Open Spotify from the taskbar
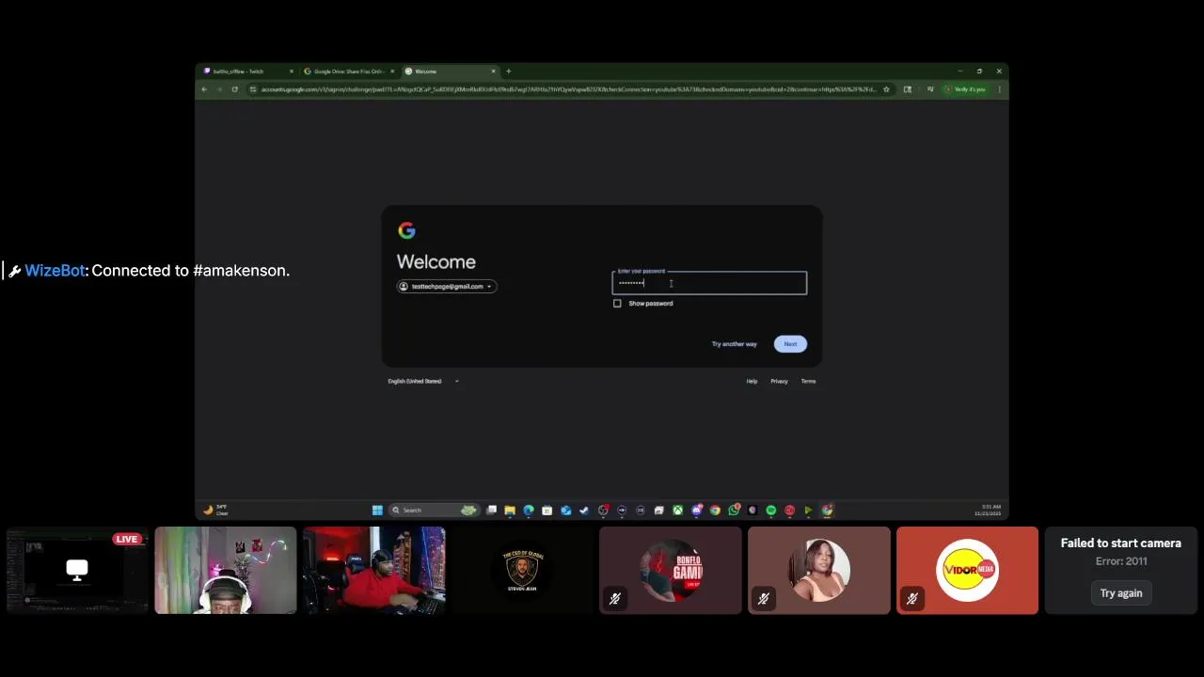 pyautogui.click(x=770, y=510)
